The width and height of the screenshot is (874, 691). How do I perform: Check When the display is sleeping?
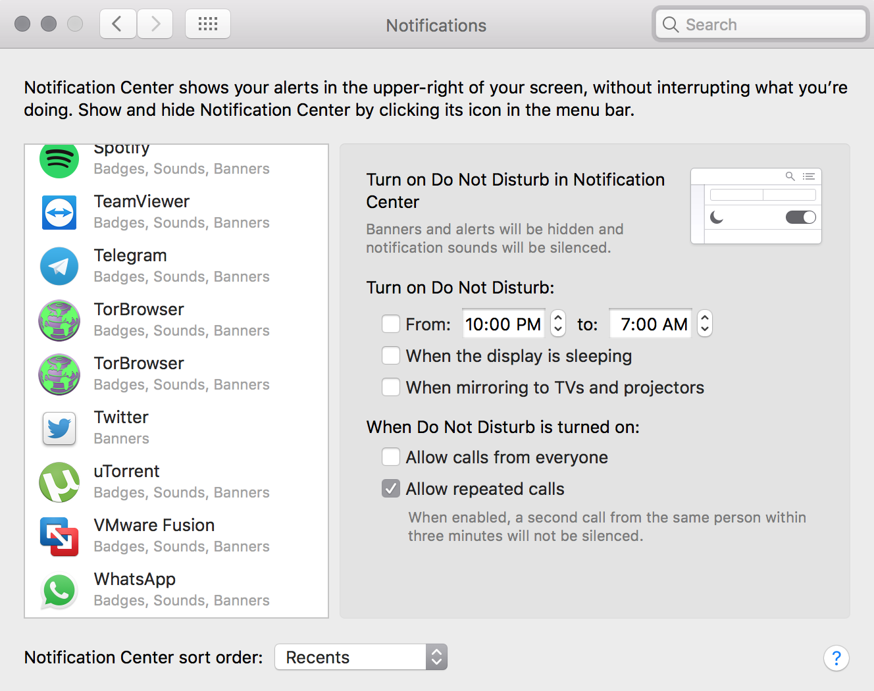coord(391,355)
